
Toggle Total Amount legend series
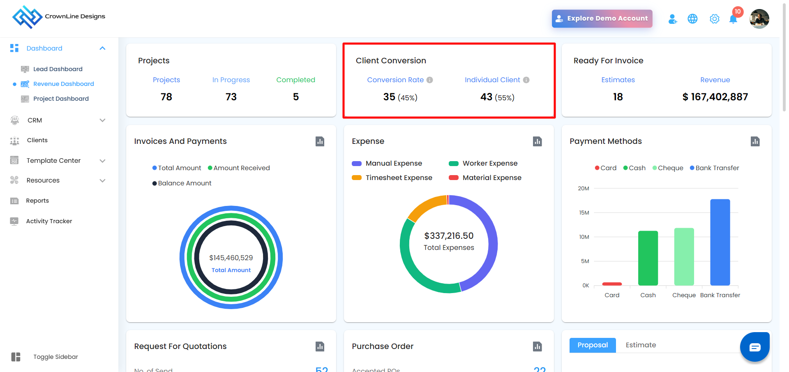coord(177,168)
